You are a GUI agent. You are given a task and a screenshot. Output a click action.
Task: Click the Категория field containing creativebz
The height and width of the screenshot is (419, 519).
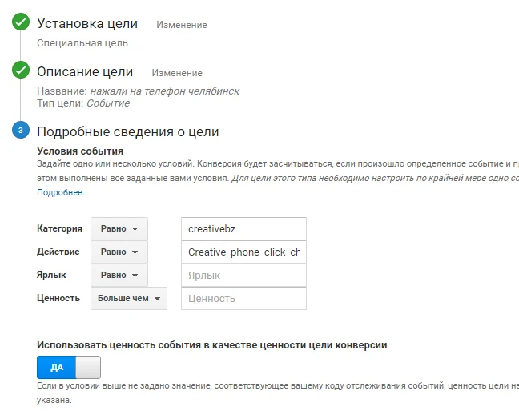click(243, 228)
